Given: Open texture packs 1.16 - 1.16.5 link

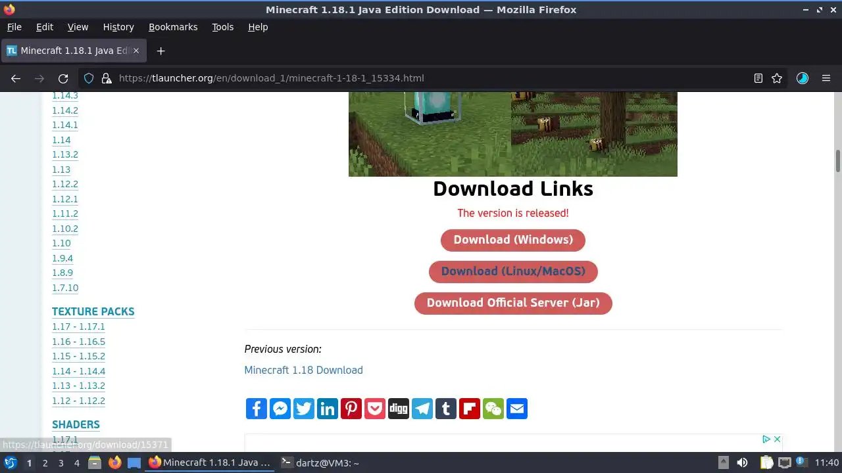Looking at the screenshot, I should point(78,342).
